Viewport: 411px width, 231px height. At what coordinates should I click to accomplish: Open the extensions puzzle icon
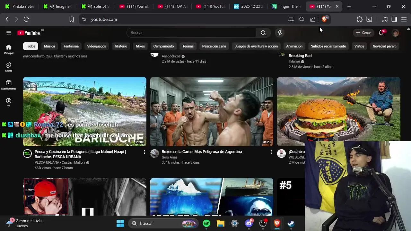(360, 19)
